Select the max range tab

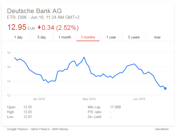[x=157, y=37]
